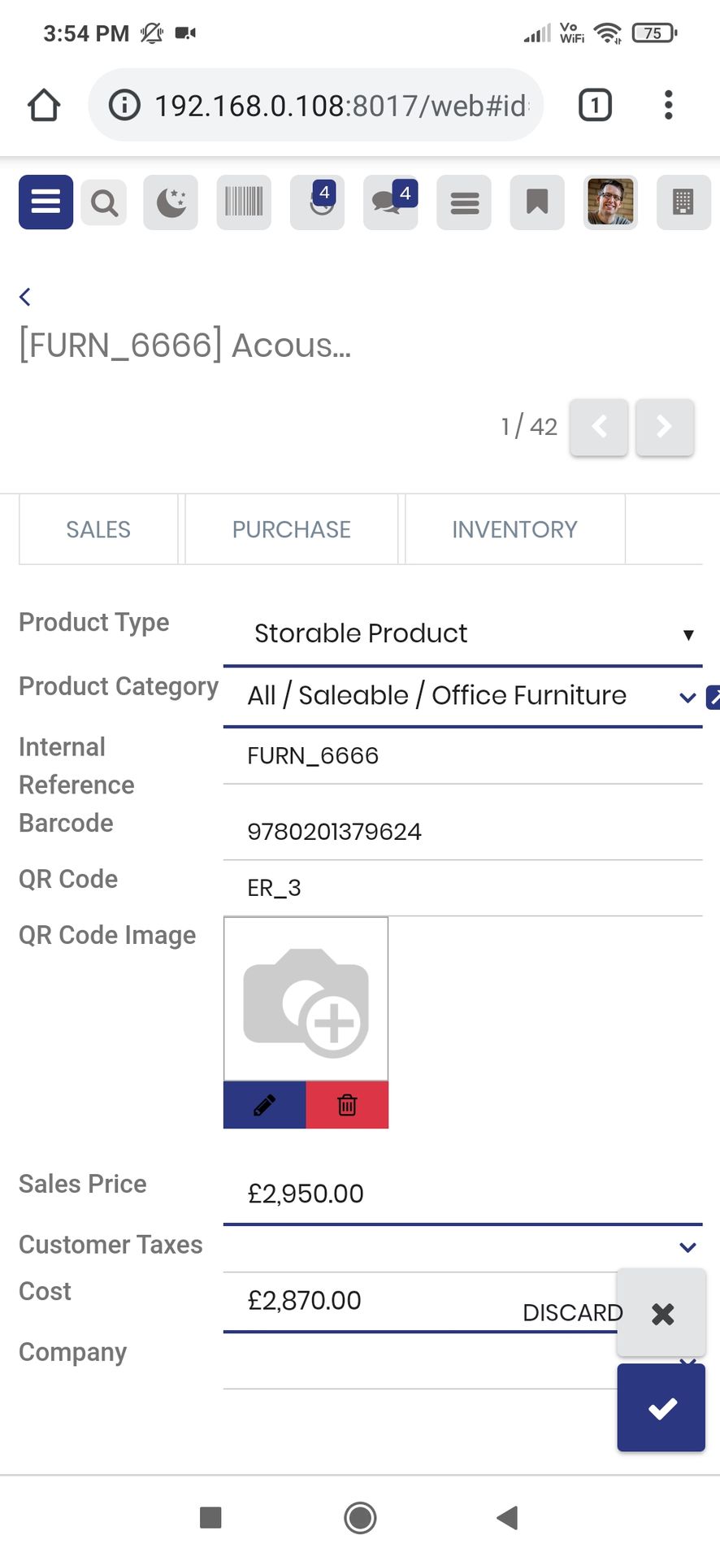Expand the Product Type dropdown

(x=462, y=633)
